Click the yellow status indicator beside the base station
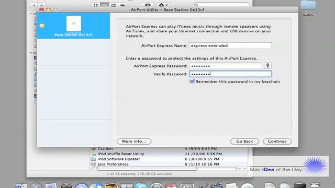The image size is (335, 188). click(42, 26)
